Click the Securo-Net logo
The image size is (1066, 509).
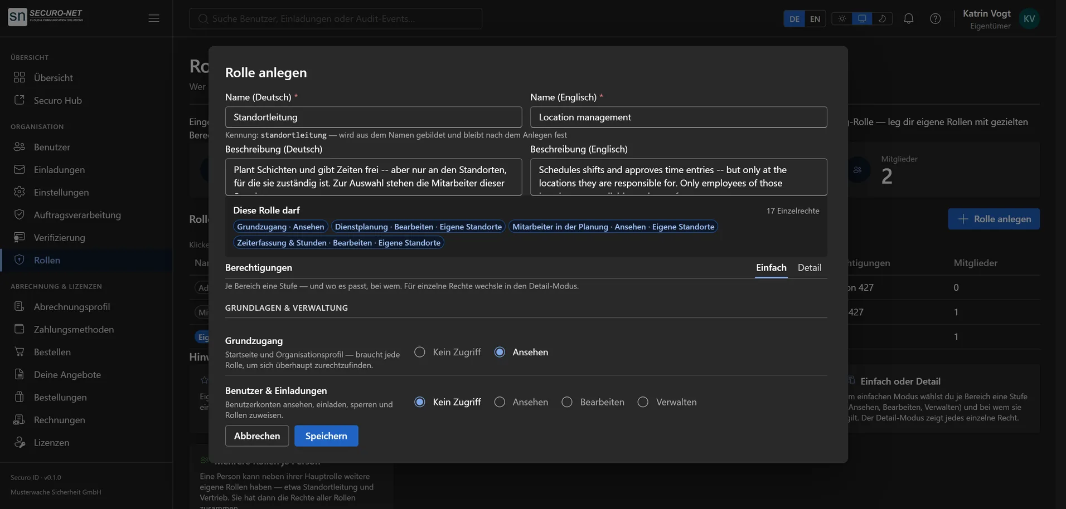pyautogui.click(x=46, y=17)
